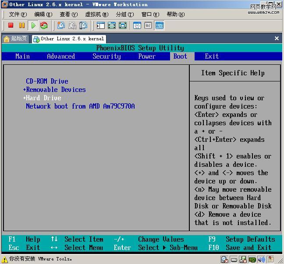Click the Change Values hint text

click(x=161, y=239)
